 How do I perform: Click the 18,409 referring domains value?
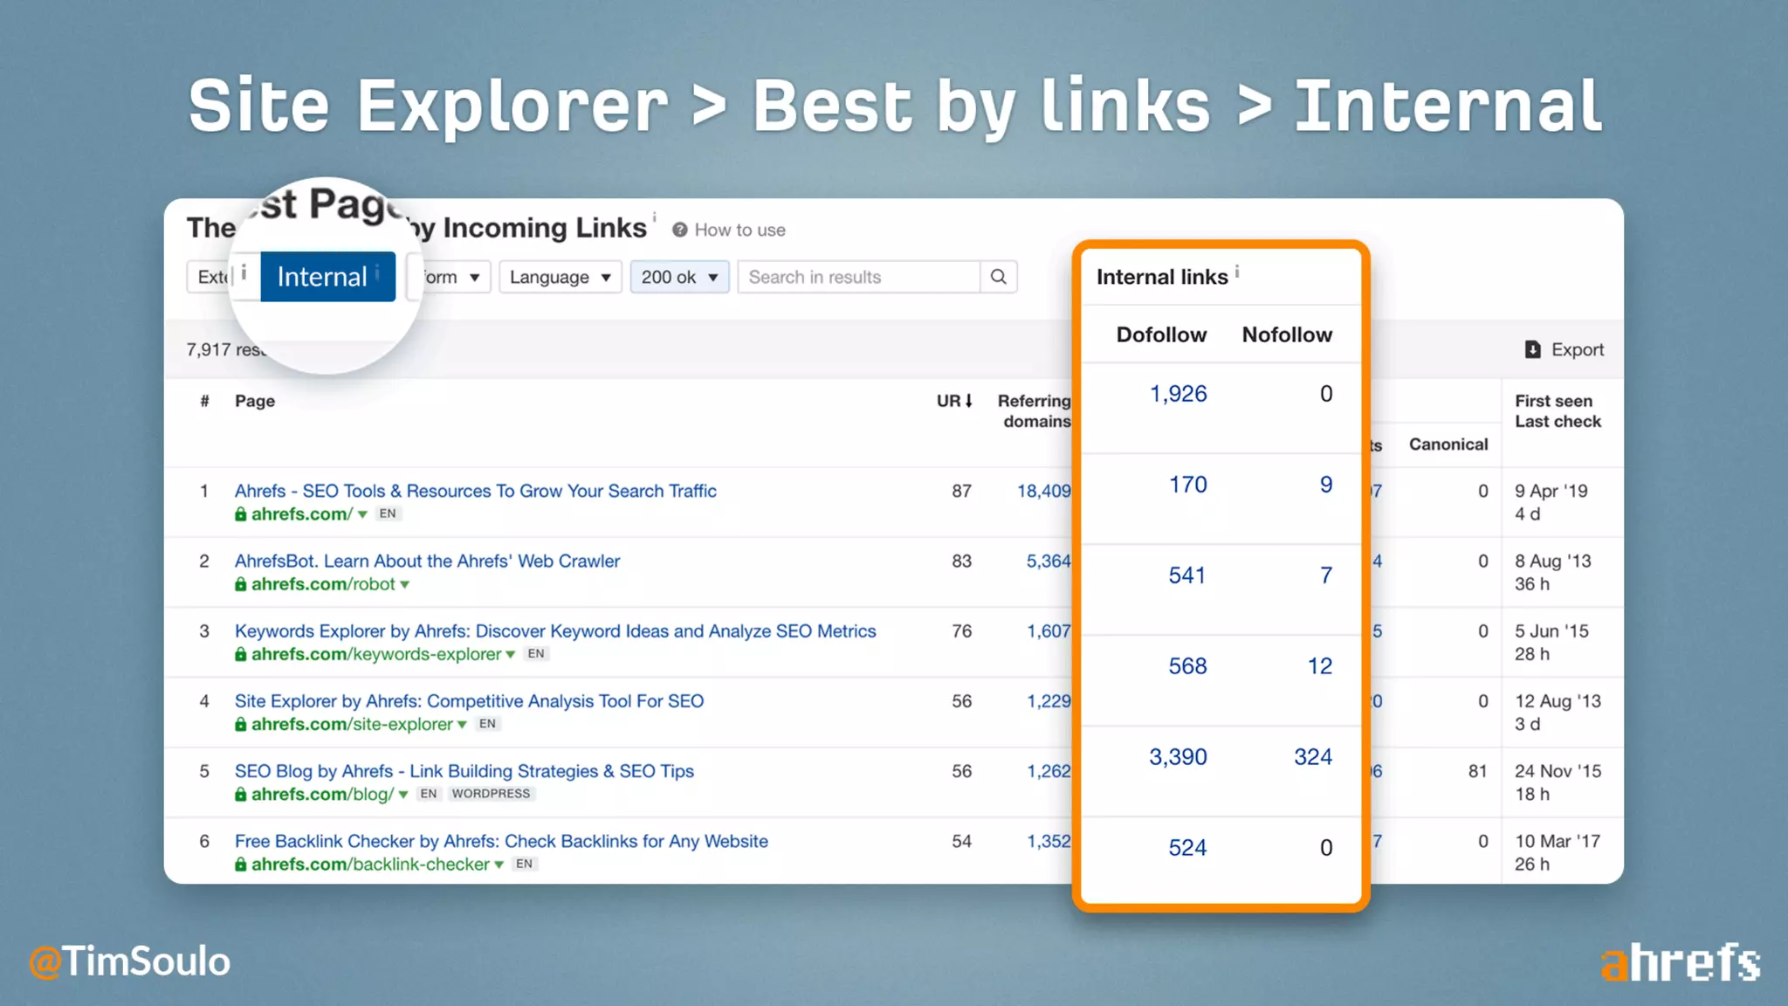1044,491
